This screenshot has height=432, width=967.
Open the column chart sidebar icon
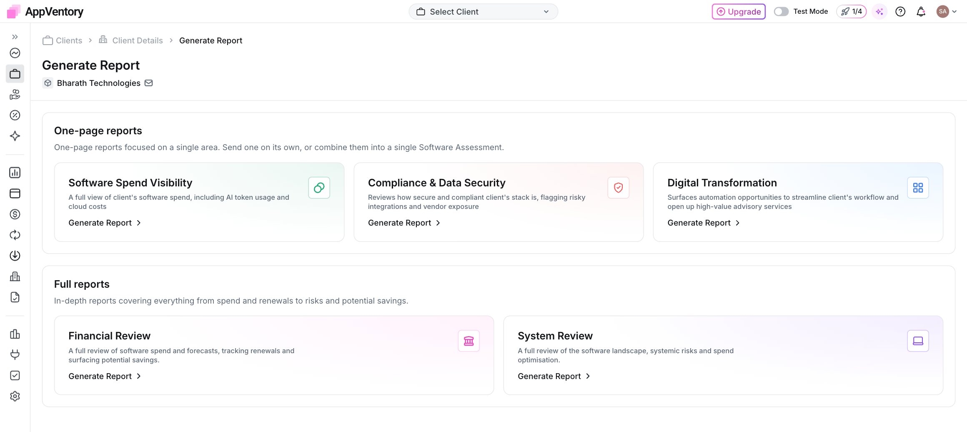15,334
